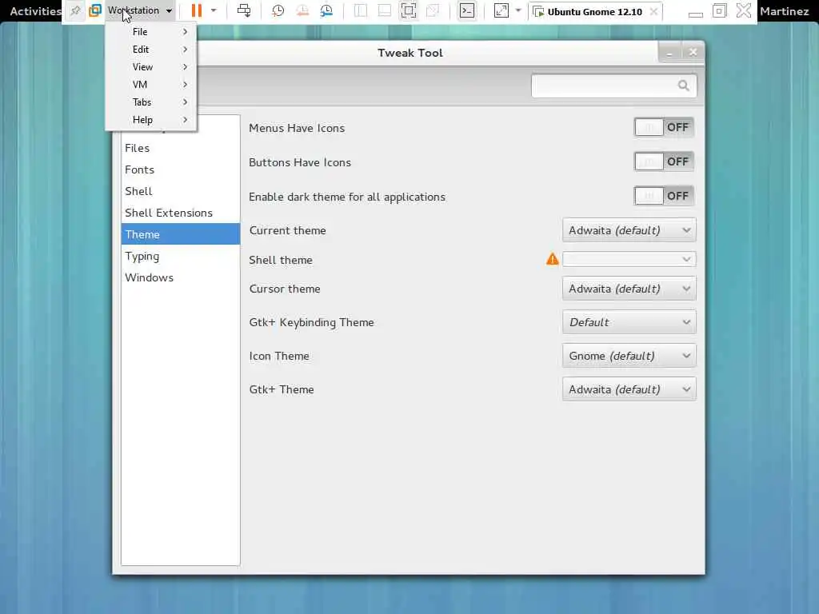Minimize the VMware Workstation window
The height and width of the screenshot is (614, 819).
pyautogui.click(x=696, y=11)
